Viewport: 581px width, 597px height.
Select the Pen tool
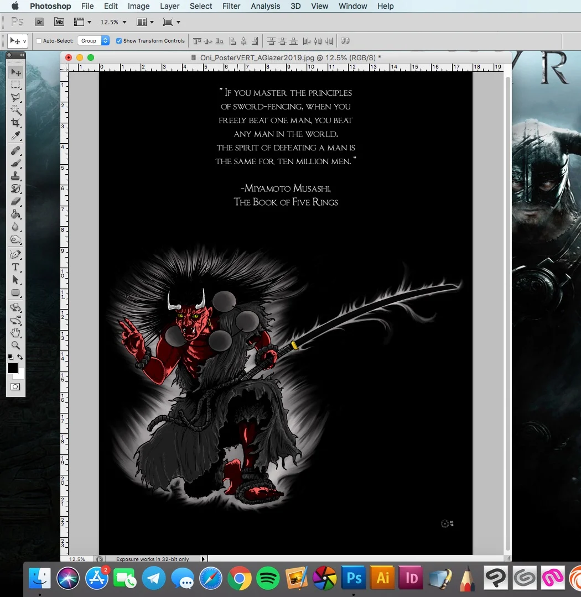tap(15, 254)
